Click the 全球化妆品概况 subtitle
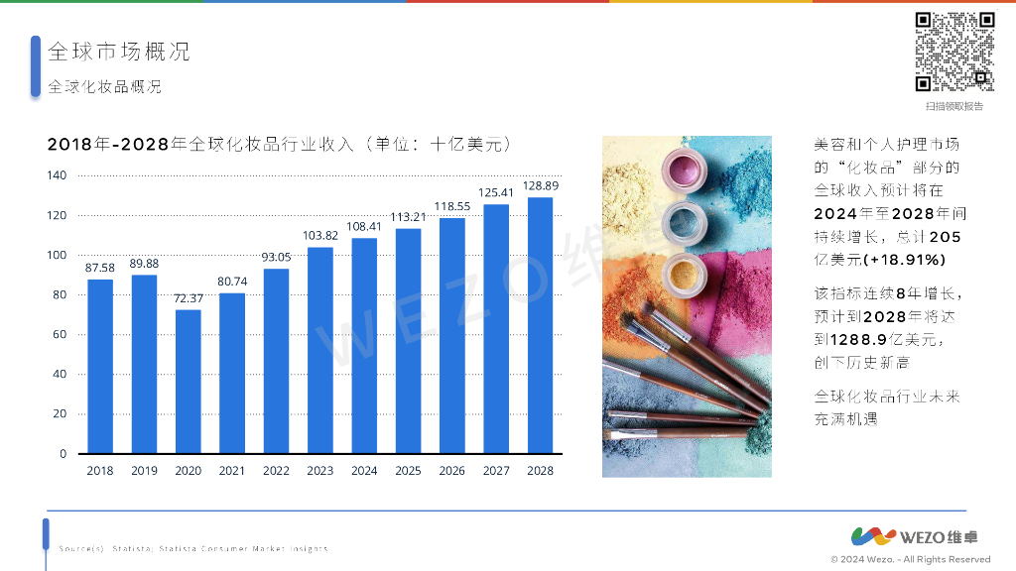Image resolution: width=1016 pixels, height=571 pixels. 104,87
